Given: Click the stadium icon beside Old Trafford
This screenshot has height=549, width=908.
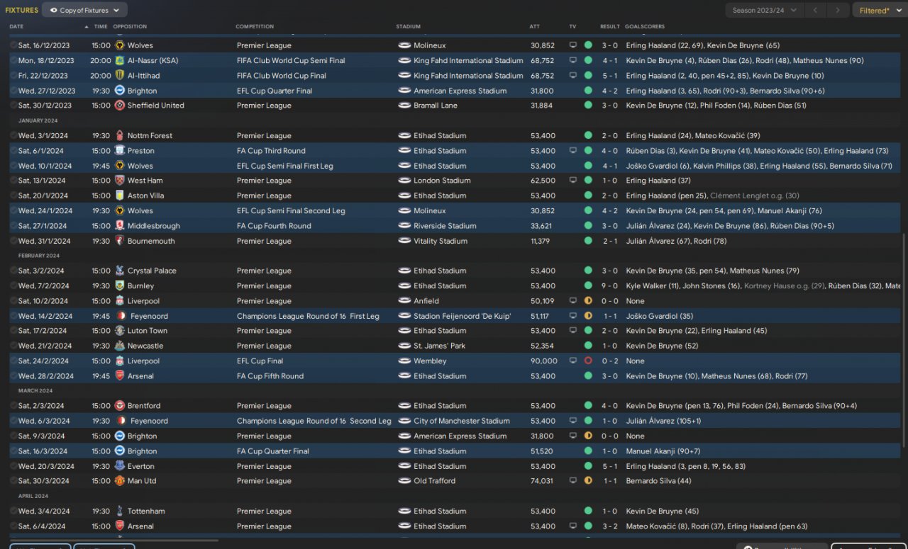Looking at the screenshot, I should pos(405,481).
